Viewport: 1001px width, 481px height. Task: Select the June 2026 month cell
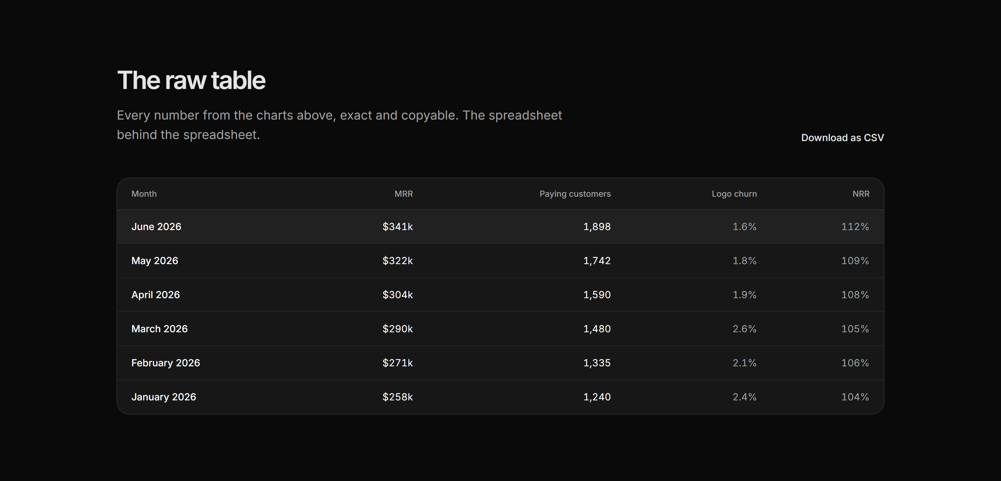156,227
